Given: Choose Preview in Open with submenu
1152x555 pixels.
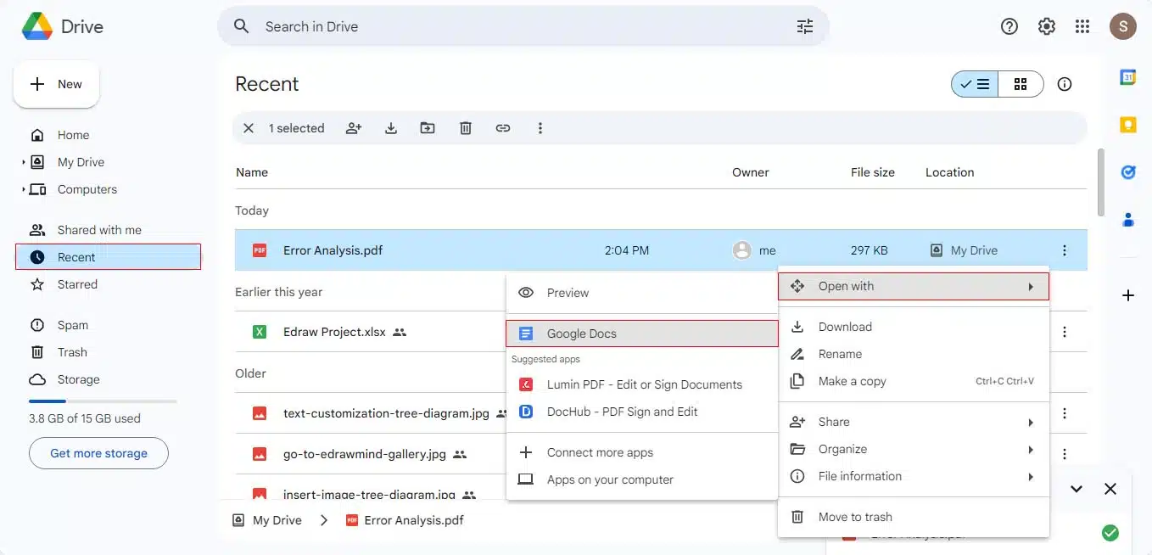Looking at the screenshot, I should (642, 293).
